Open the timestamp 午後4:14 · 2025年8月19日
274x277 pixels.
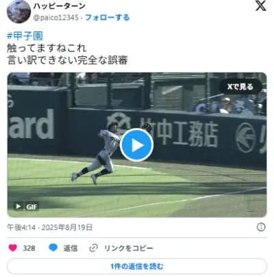(50, 227)
